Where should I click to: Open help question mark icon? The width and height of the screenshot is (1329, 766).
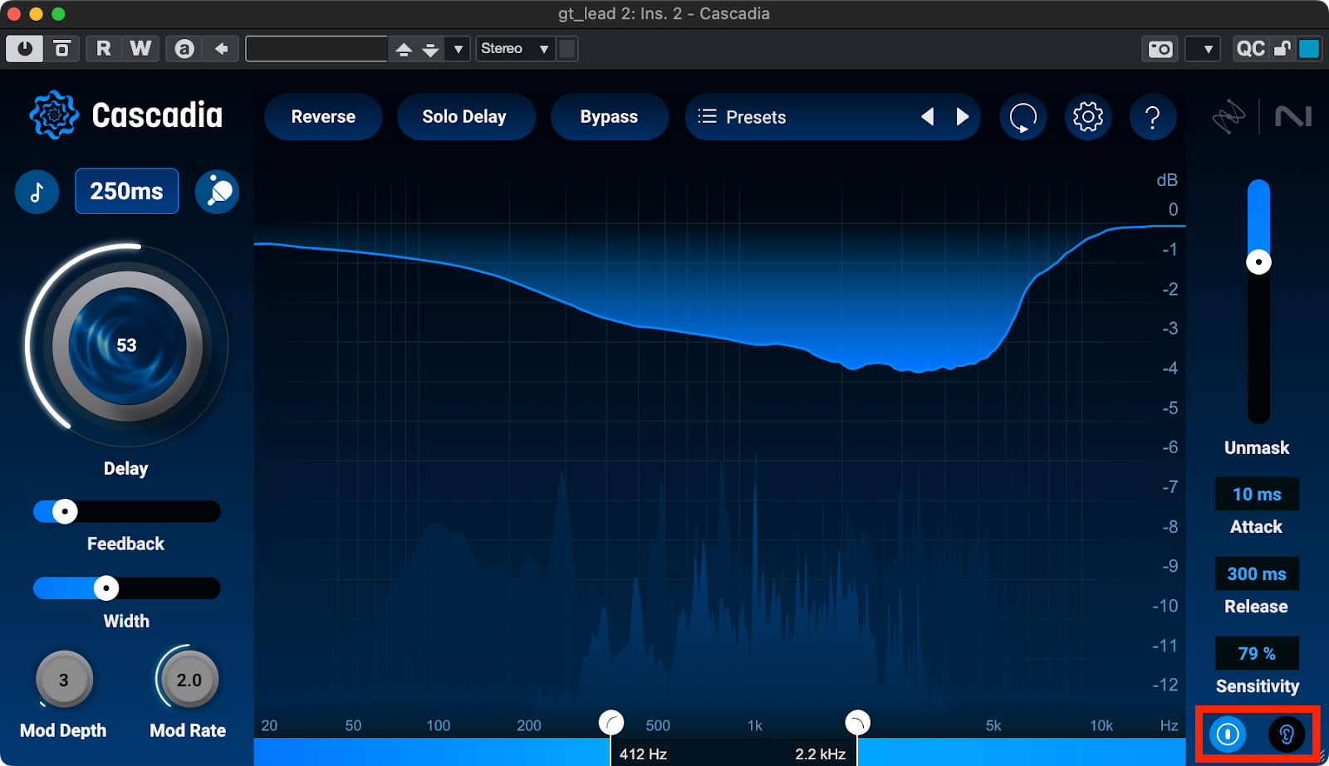point(1153,117)
